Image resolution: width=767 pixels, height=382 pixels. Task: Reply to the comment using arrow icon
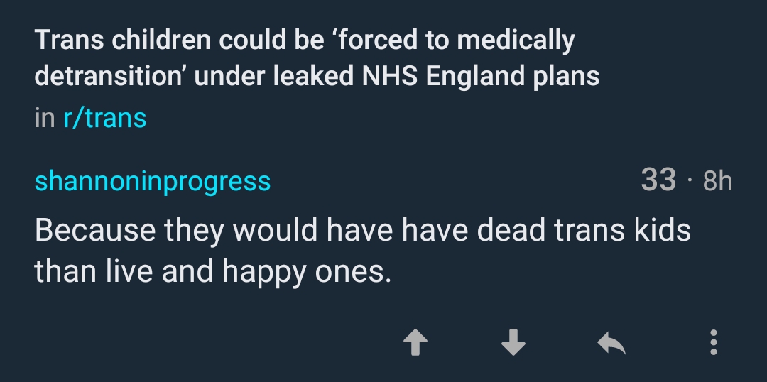coord(611,344)
